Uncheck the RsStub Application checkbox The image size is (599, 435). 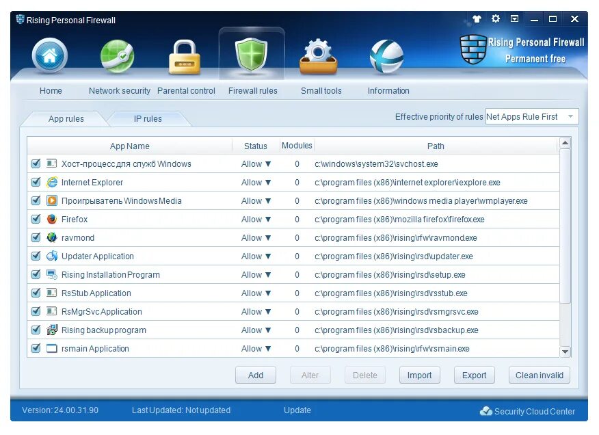click(36, 293)
